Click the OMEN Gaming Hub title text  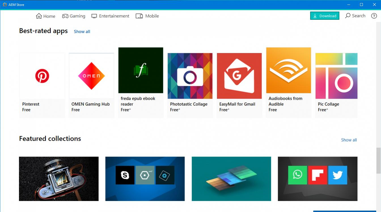pos(90,104)
